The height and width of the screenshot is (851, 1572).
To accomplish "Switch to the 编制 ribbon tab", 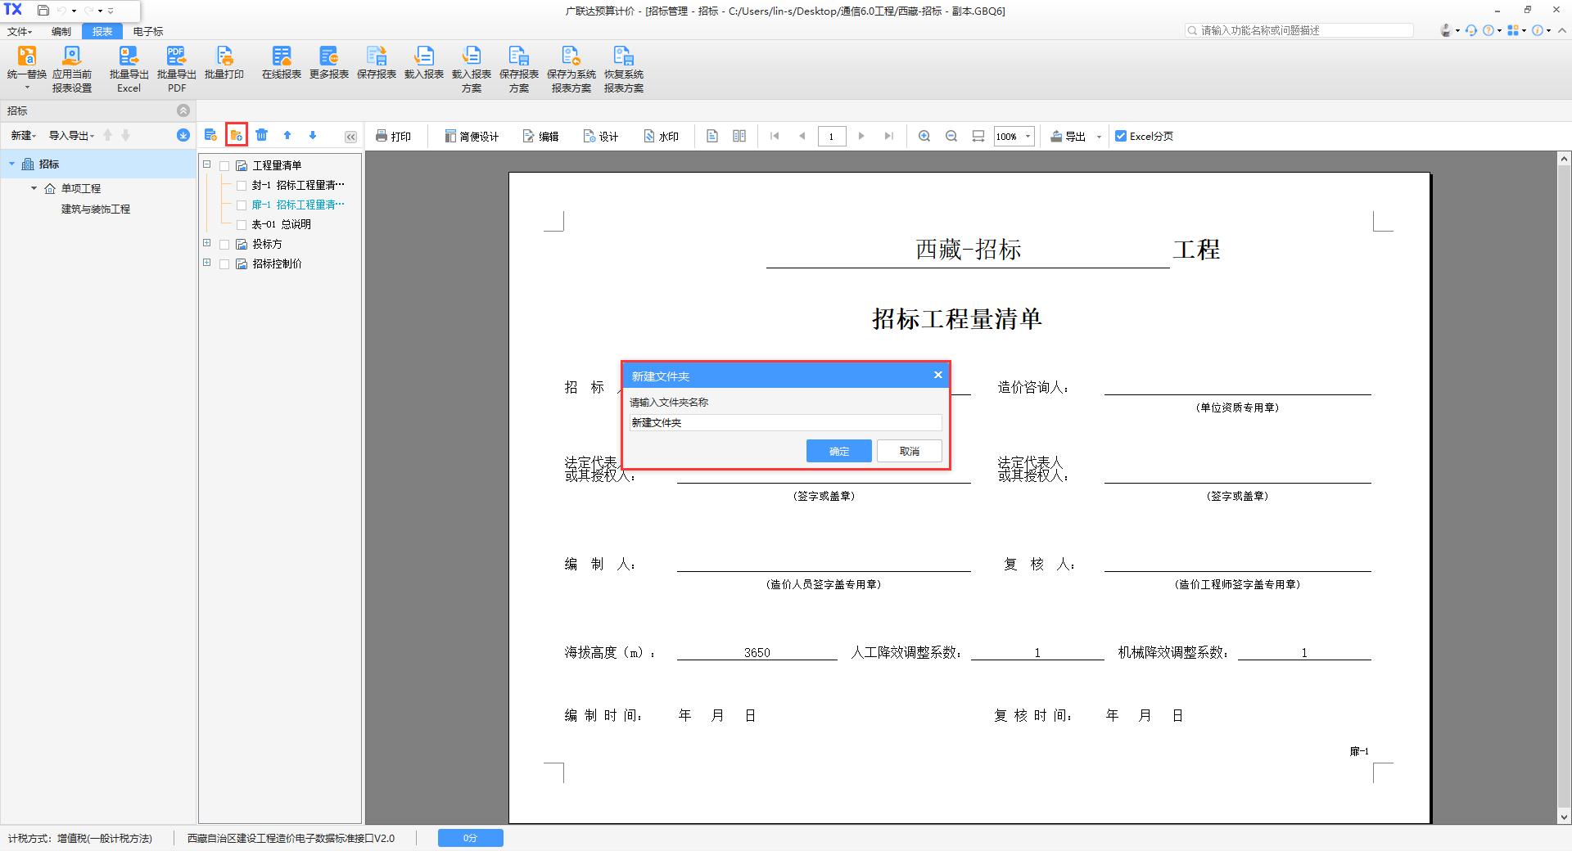I will click(x=61, y=31).
